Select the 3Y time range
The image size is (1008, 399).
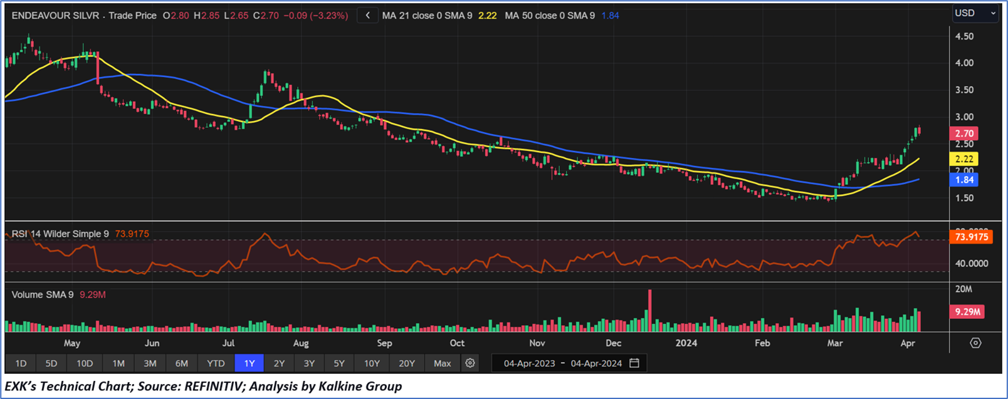309,363
